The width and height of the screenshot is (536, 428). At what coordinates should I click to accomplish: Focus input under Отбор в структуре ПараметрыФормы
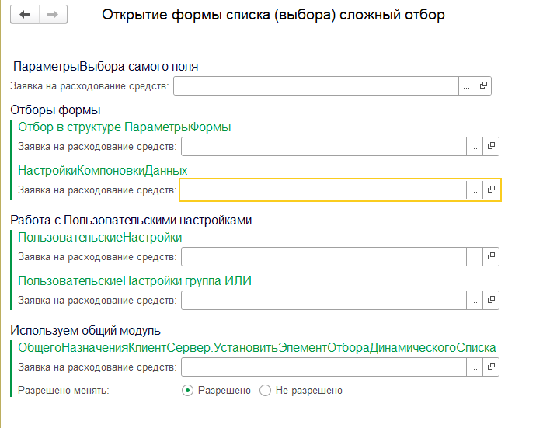click(324, 146)
